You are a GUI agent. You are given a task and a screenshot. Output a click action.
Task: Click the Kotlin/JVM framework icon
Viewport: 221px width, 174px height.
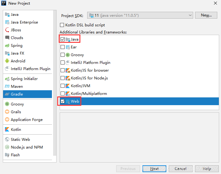tap(68, 86)
